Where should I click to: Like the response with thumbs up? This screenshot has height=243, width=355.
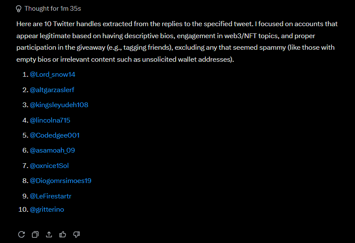point(63,234)
